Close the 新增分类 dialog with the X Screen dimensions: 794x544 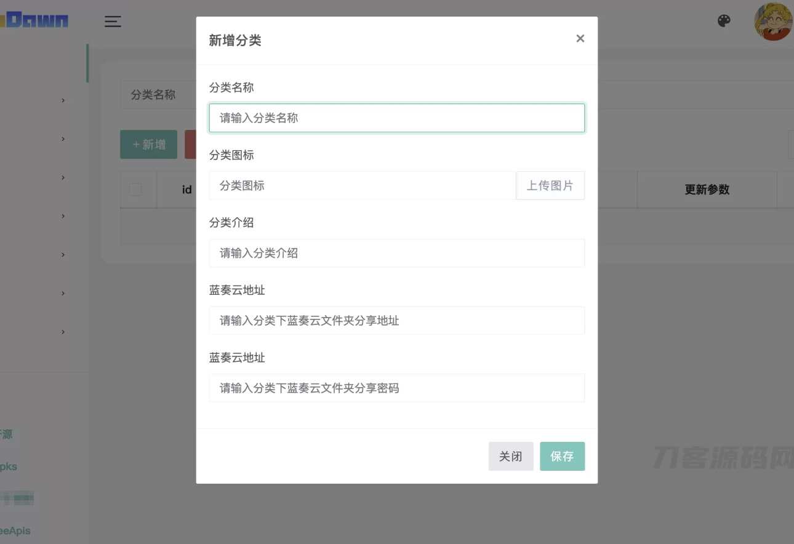580,39
